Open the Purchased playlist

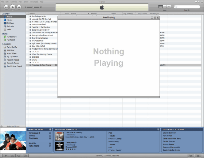click(11, 40)
